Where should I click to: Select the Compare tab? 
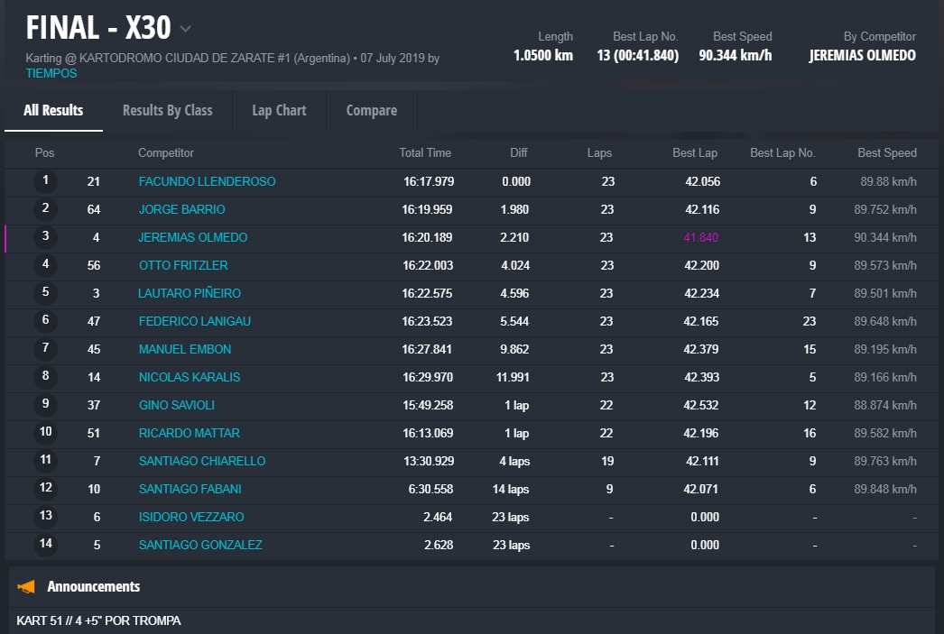point(371,110)
